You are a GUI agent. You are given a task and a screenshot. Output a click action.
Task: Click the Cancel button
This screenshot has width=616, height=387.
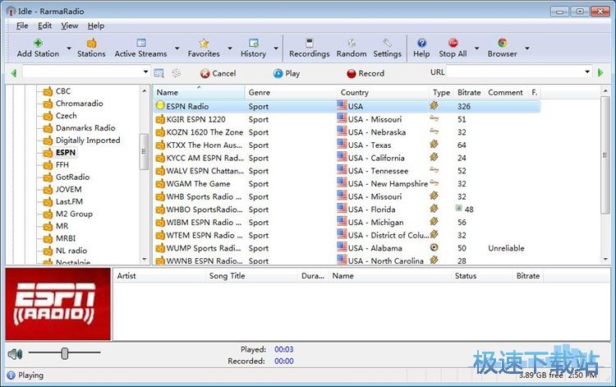point(218,73)
